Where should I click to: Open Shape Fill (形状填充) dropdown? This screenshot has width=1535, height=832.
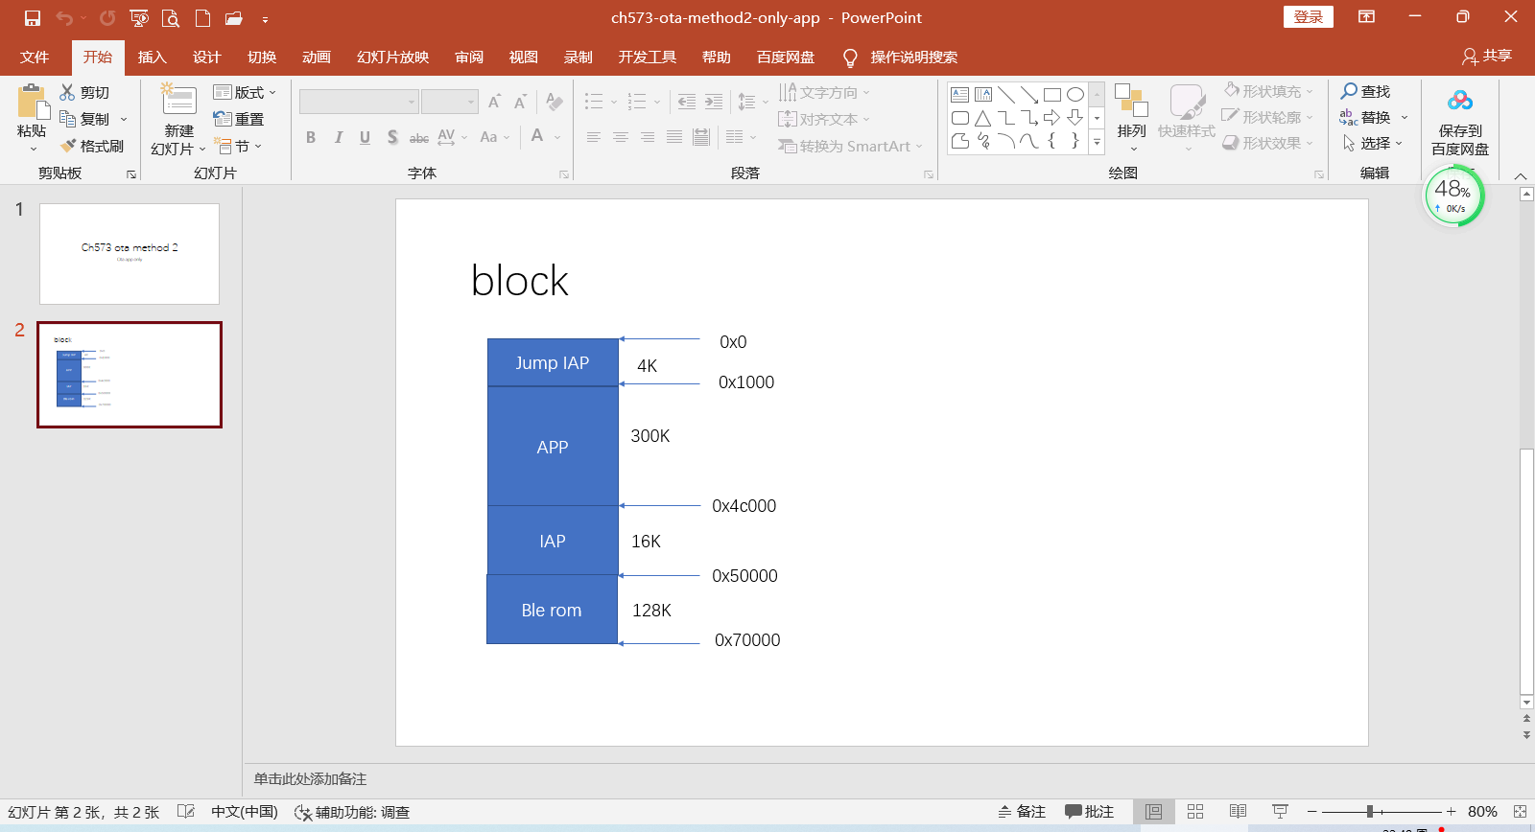(1268, 91)
